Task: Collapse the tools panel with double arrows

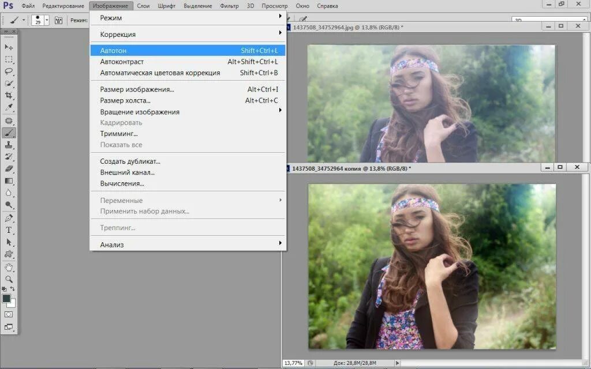Action: 6,32
